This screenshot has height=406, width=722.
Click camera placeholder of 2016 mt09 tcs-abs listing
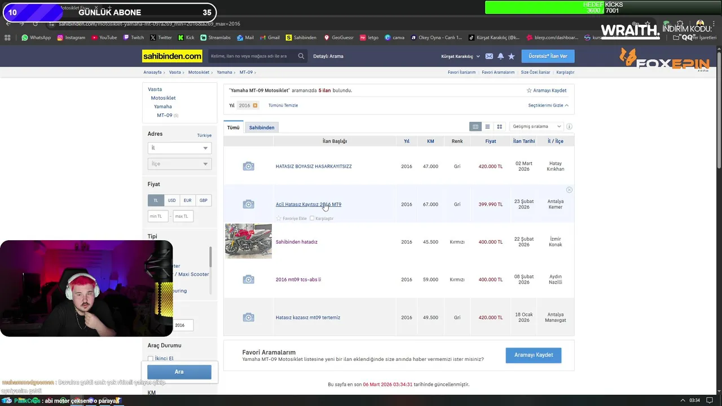click(248, 280)
